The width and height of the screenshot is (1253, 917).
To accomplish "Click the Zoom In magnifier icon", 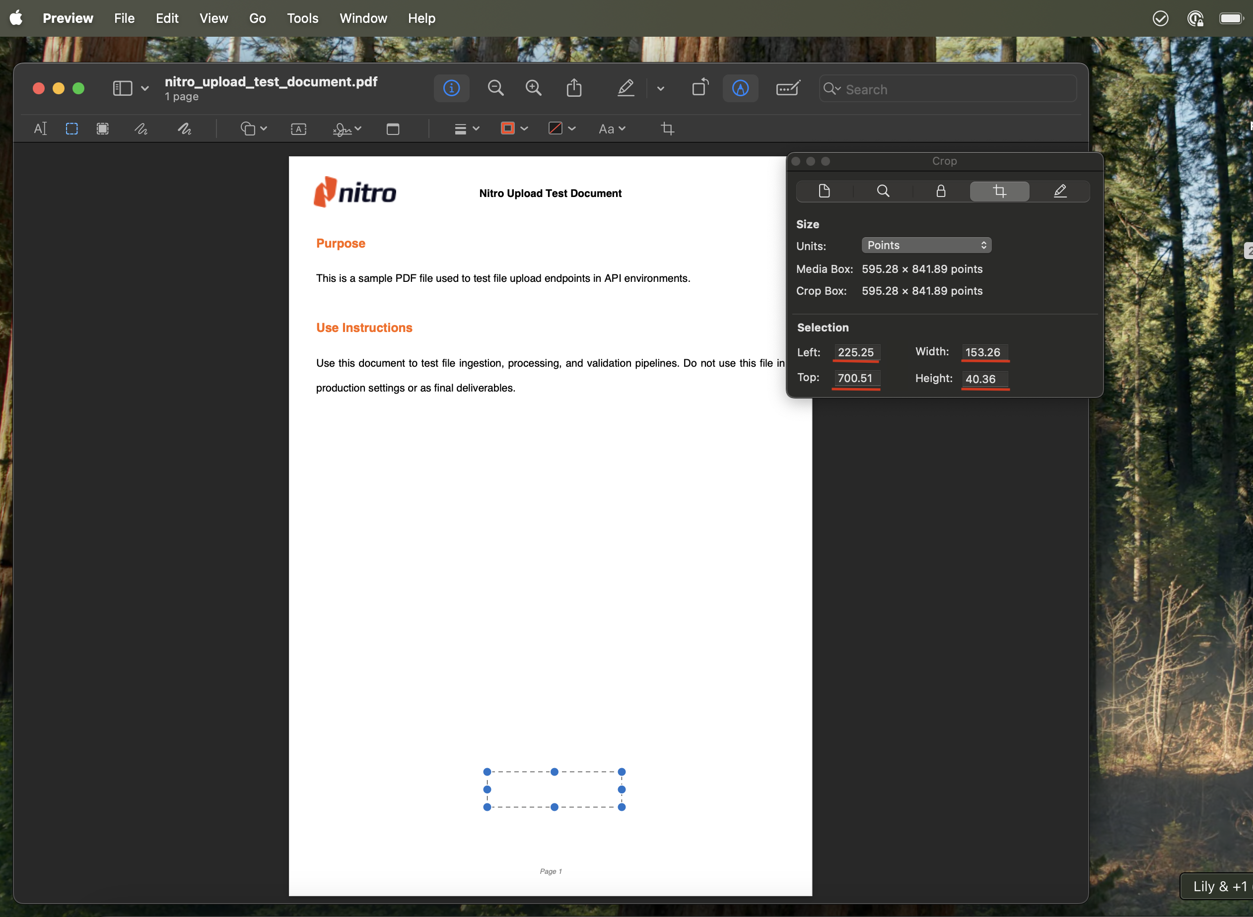I will coord(533,88).
